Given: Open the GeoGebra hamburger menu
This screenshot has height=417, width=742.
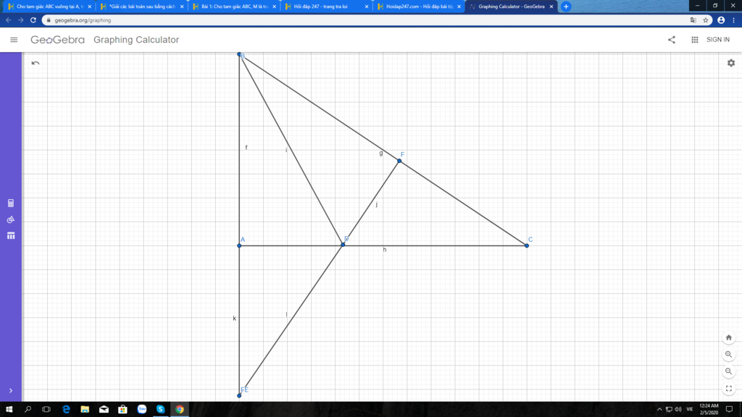Looking at the screenshot, I should [14, 40].
